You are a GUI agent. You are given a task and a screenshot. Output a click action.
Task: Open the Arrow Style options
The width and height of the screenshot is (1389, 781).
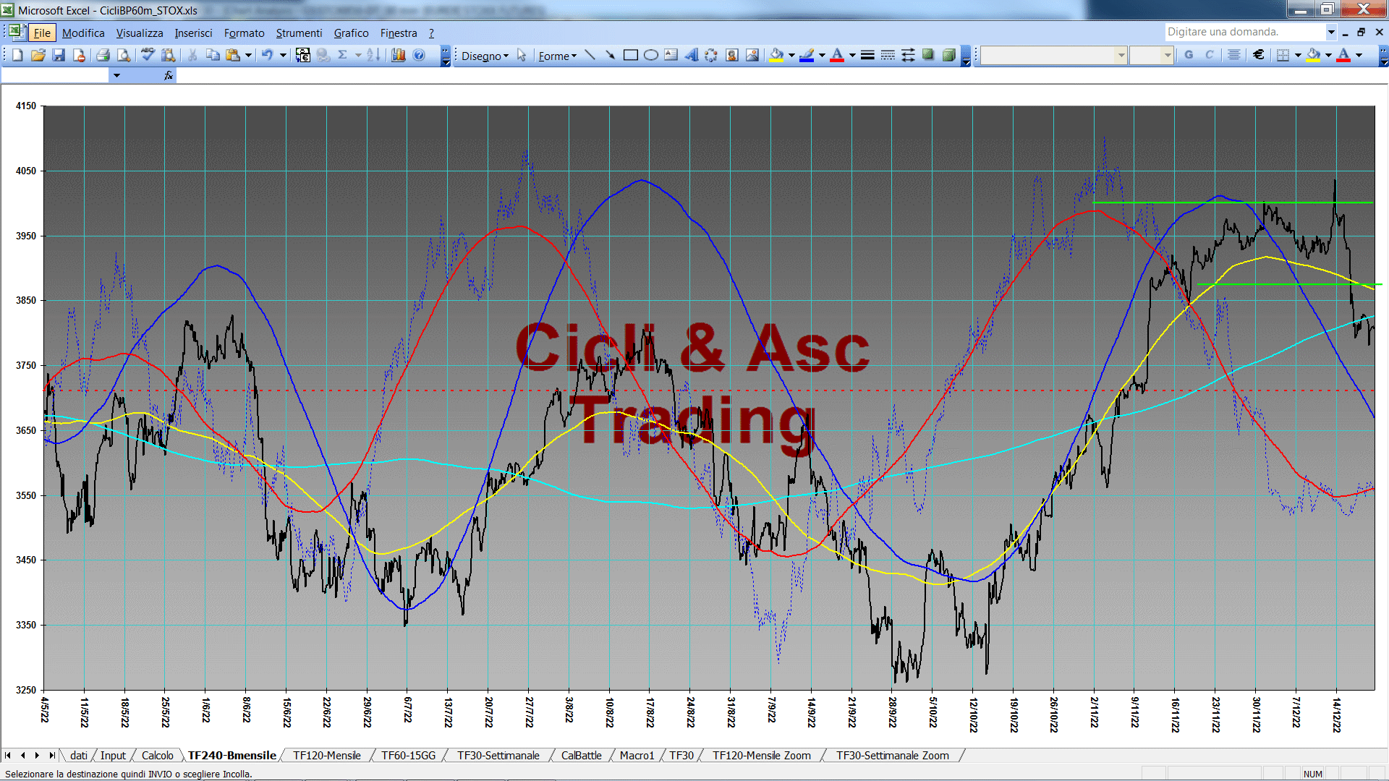pyautogui.click(x=908, y=55)
